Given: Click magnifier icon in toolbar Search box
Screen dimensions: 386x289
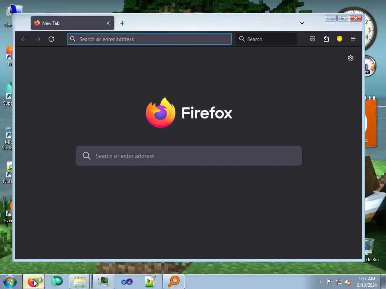Looking at the screenshot, I should [242, 39].
